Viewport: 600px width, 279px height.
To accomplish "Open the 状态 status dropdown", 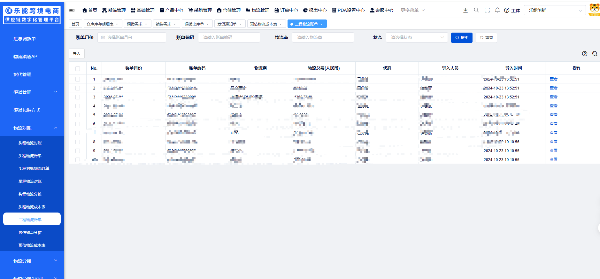I will [417, 37].
